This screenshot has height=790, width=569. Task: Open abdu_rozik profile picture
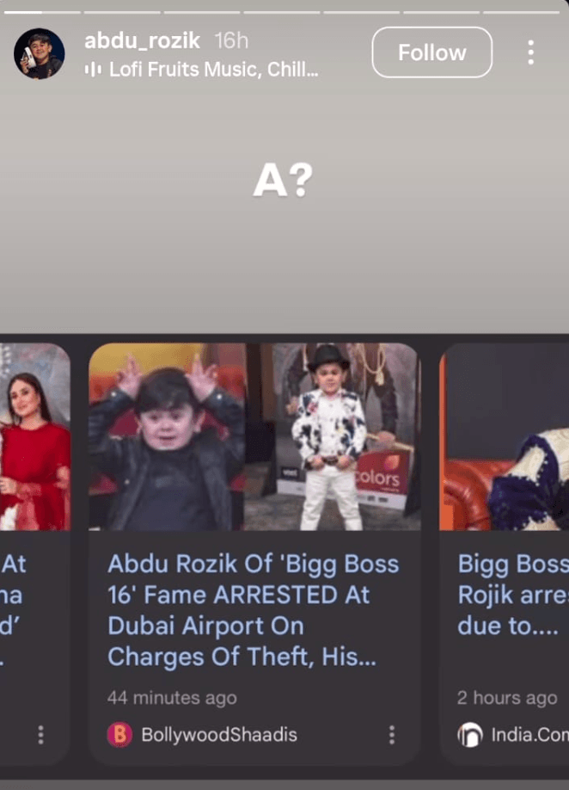click(40, 53)
